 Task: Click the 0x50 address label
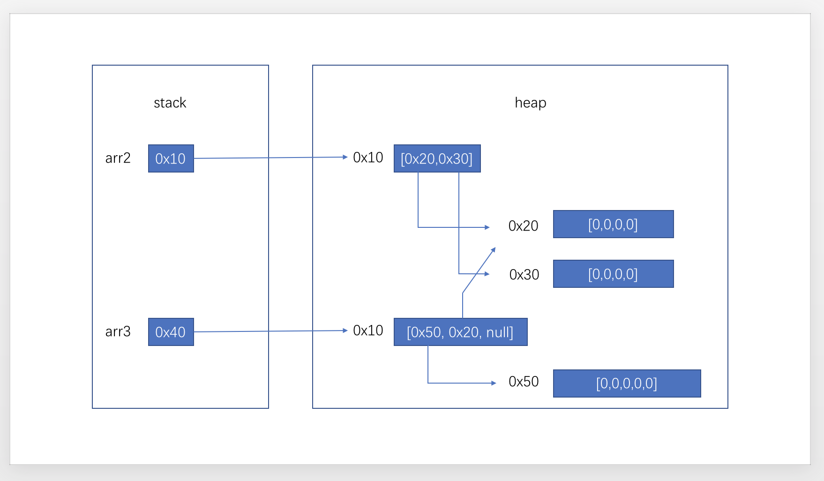click(x=524, y=382)
